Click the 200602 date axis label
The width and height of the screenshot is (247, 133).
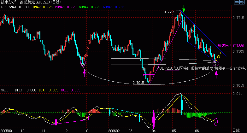tap(114, 131)
